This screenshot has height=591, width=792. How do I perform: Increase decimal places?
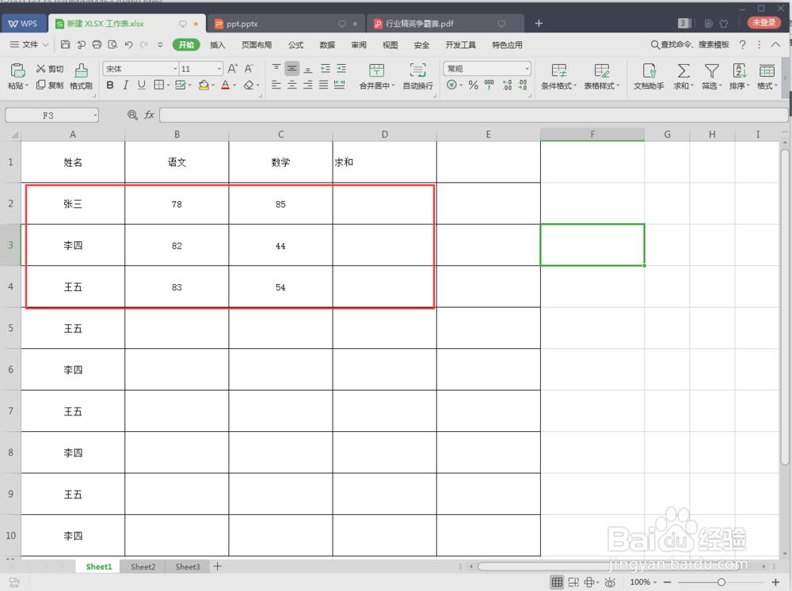507,85
